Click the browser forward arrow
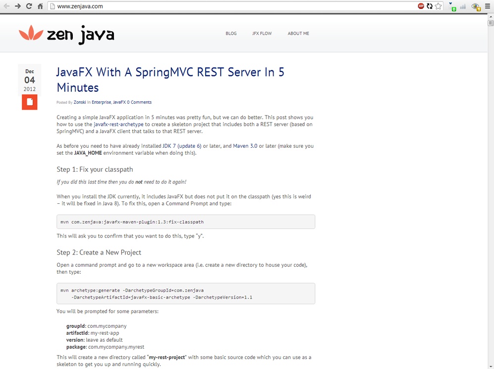 click(18, 6)
